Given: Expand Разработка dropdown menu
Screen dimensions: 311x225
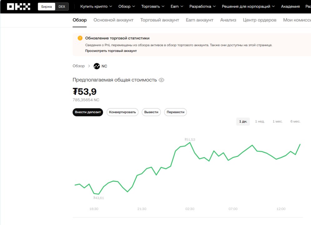Looking at the screenshot, I should point(203,7).
